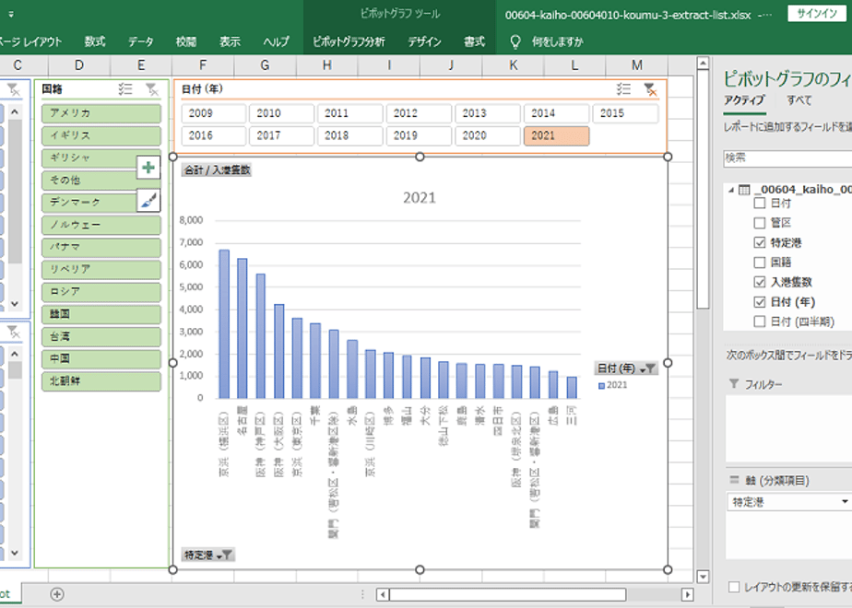Click the horizontal scrollbar left arrow
Viewport: 852px width, 608px height.
point(383,594)
